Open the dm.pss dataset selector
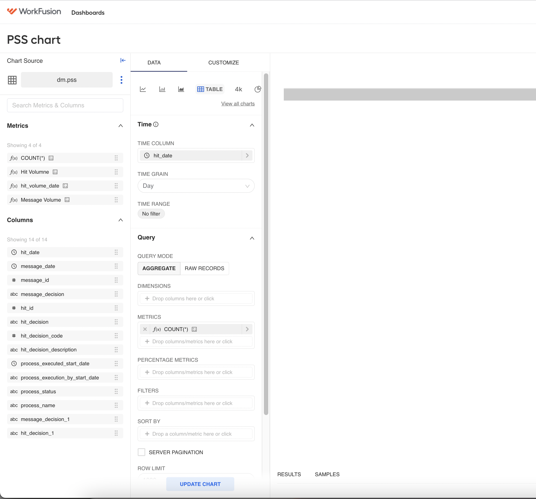This screenshot has height=499, width=536. click(67, 80)
